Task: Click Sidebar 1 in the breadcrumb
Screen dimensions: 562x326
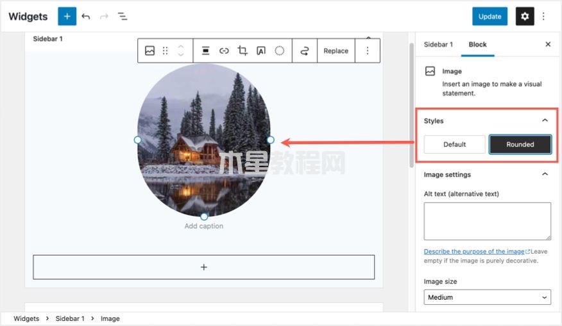Action: [x=70, y=318]
